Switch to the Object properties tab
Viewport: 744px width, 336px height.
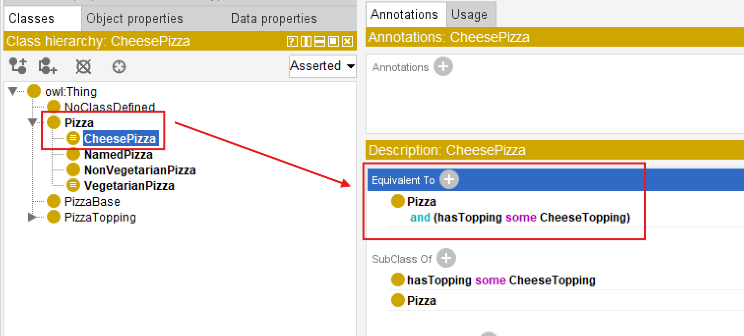pos(135,19)
